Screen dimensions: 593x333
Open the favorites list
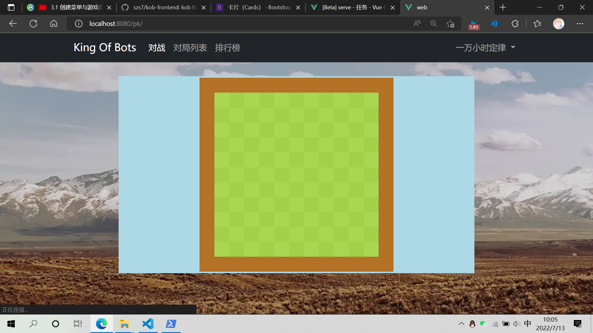point(537,23)
